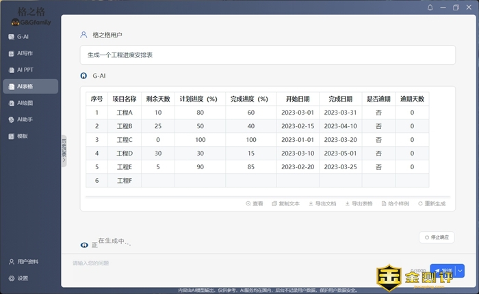The height and width of the screenshot is (294, 479).
Task: Regenerate the response with 重新生成
Action: click(431, 203)
